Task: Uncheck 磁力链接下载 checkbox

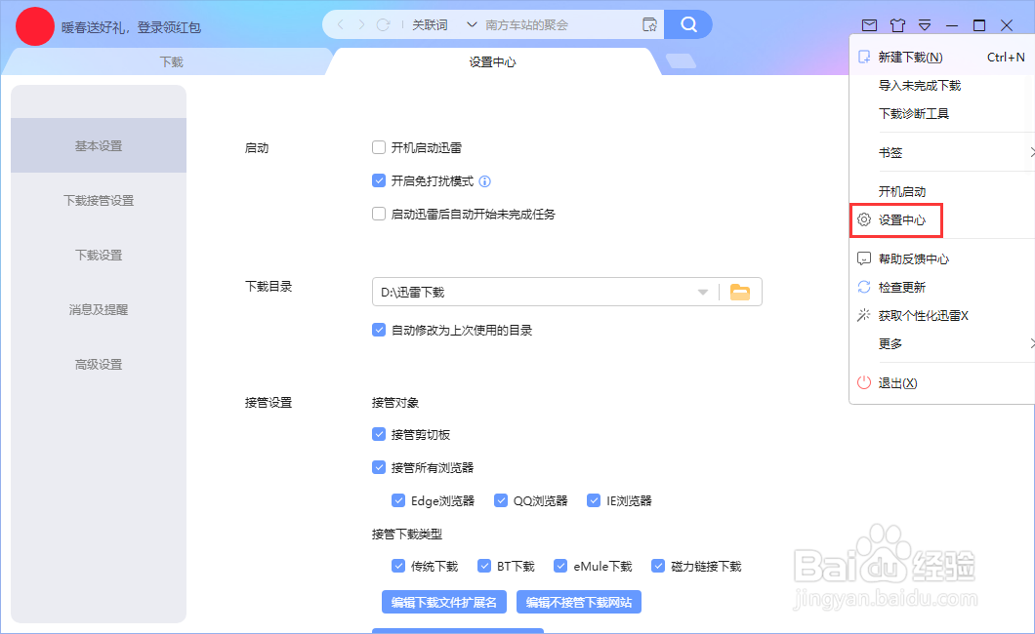Action: (658, 566)
